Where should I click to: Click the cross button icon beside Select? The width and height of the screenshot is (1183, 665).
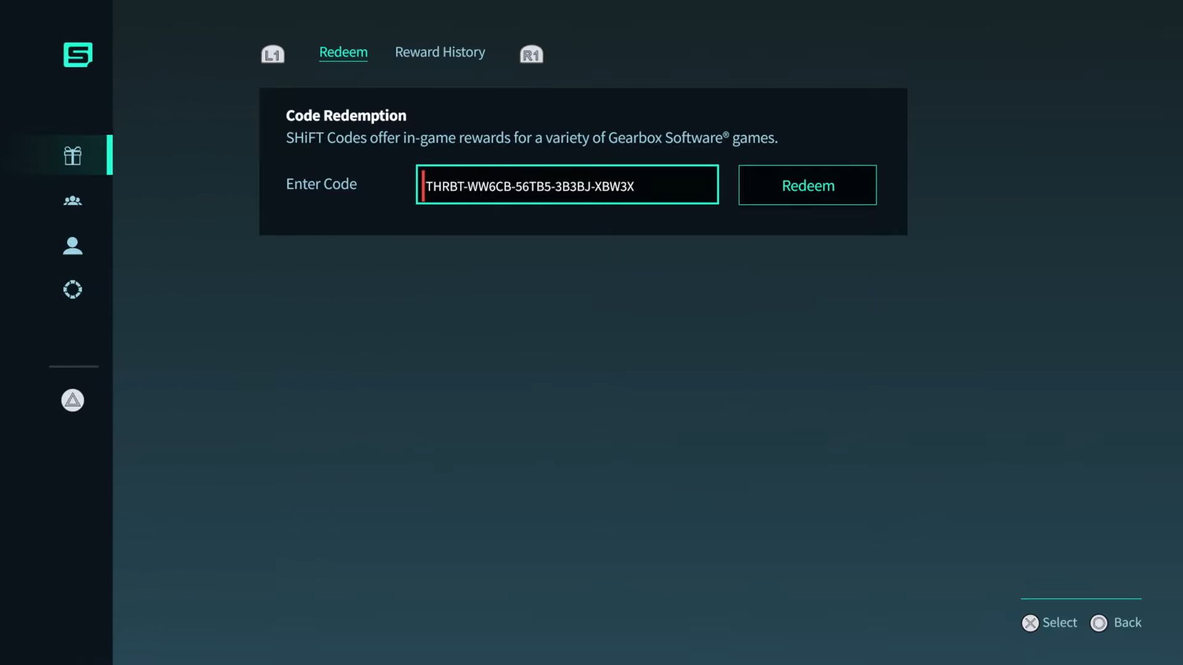tap(1030, 623)
